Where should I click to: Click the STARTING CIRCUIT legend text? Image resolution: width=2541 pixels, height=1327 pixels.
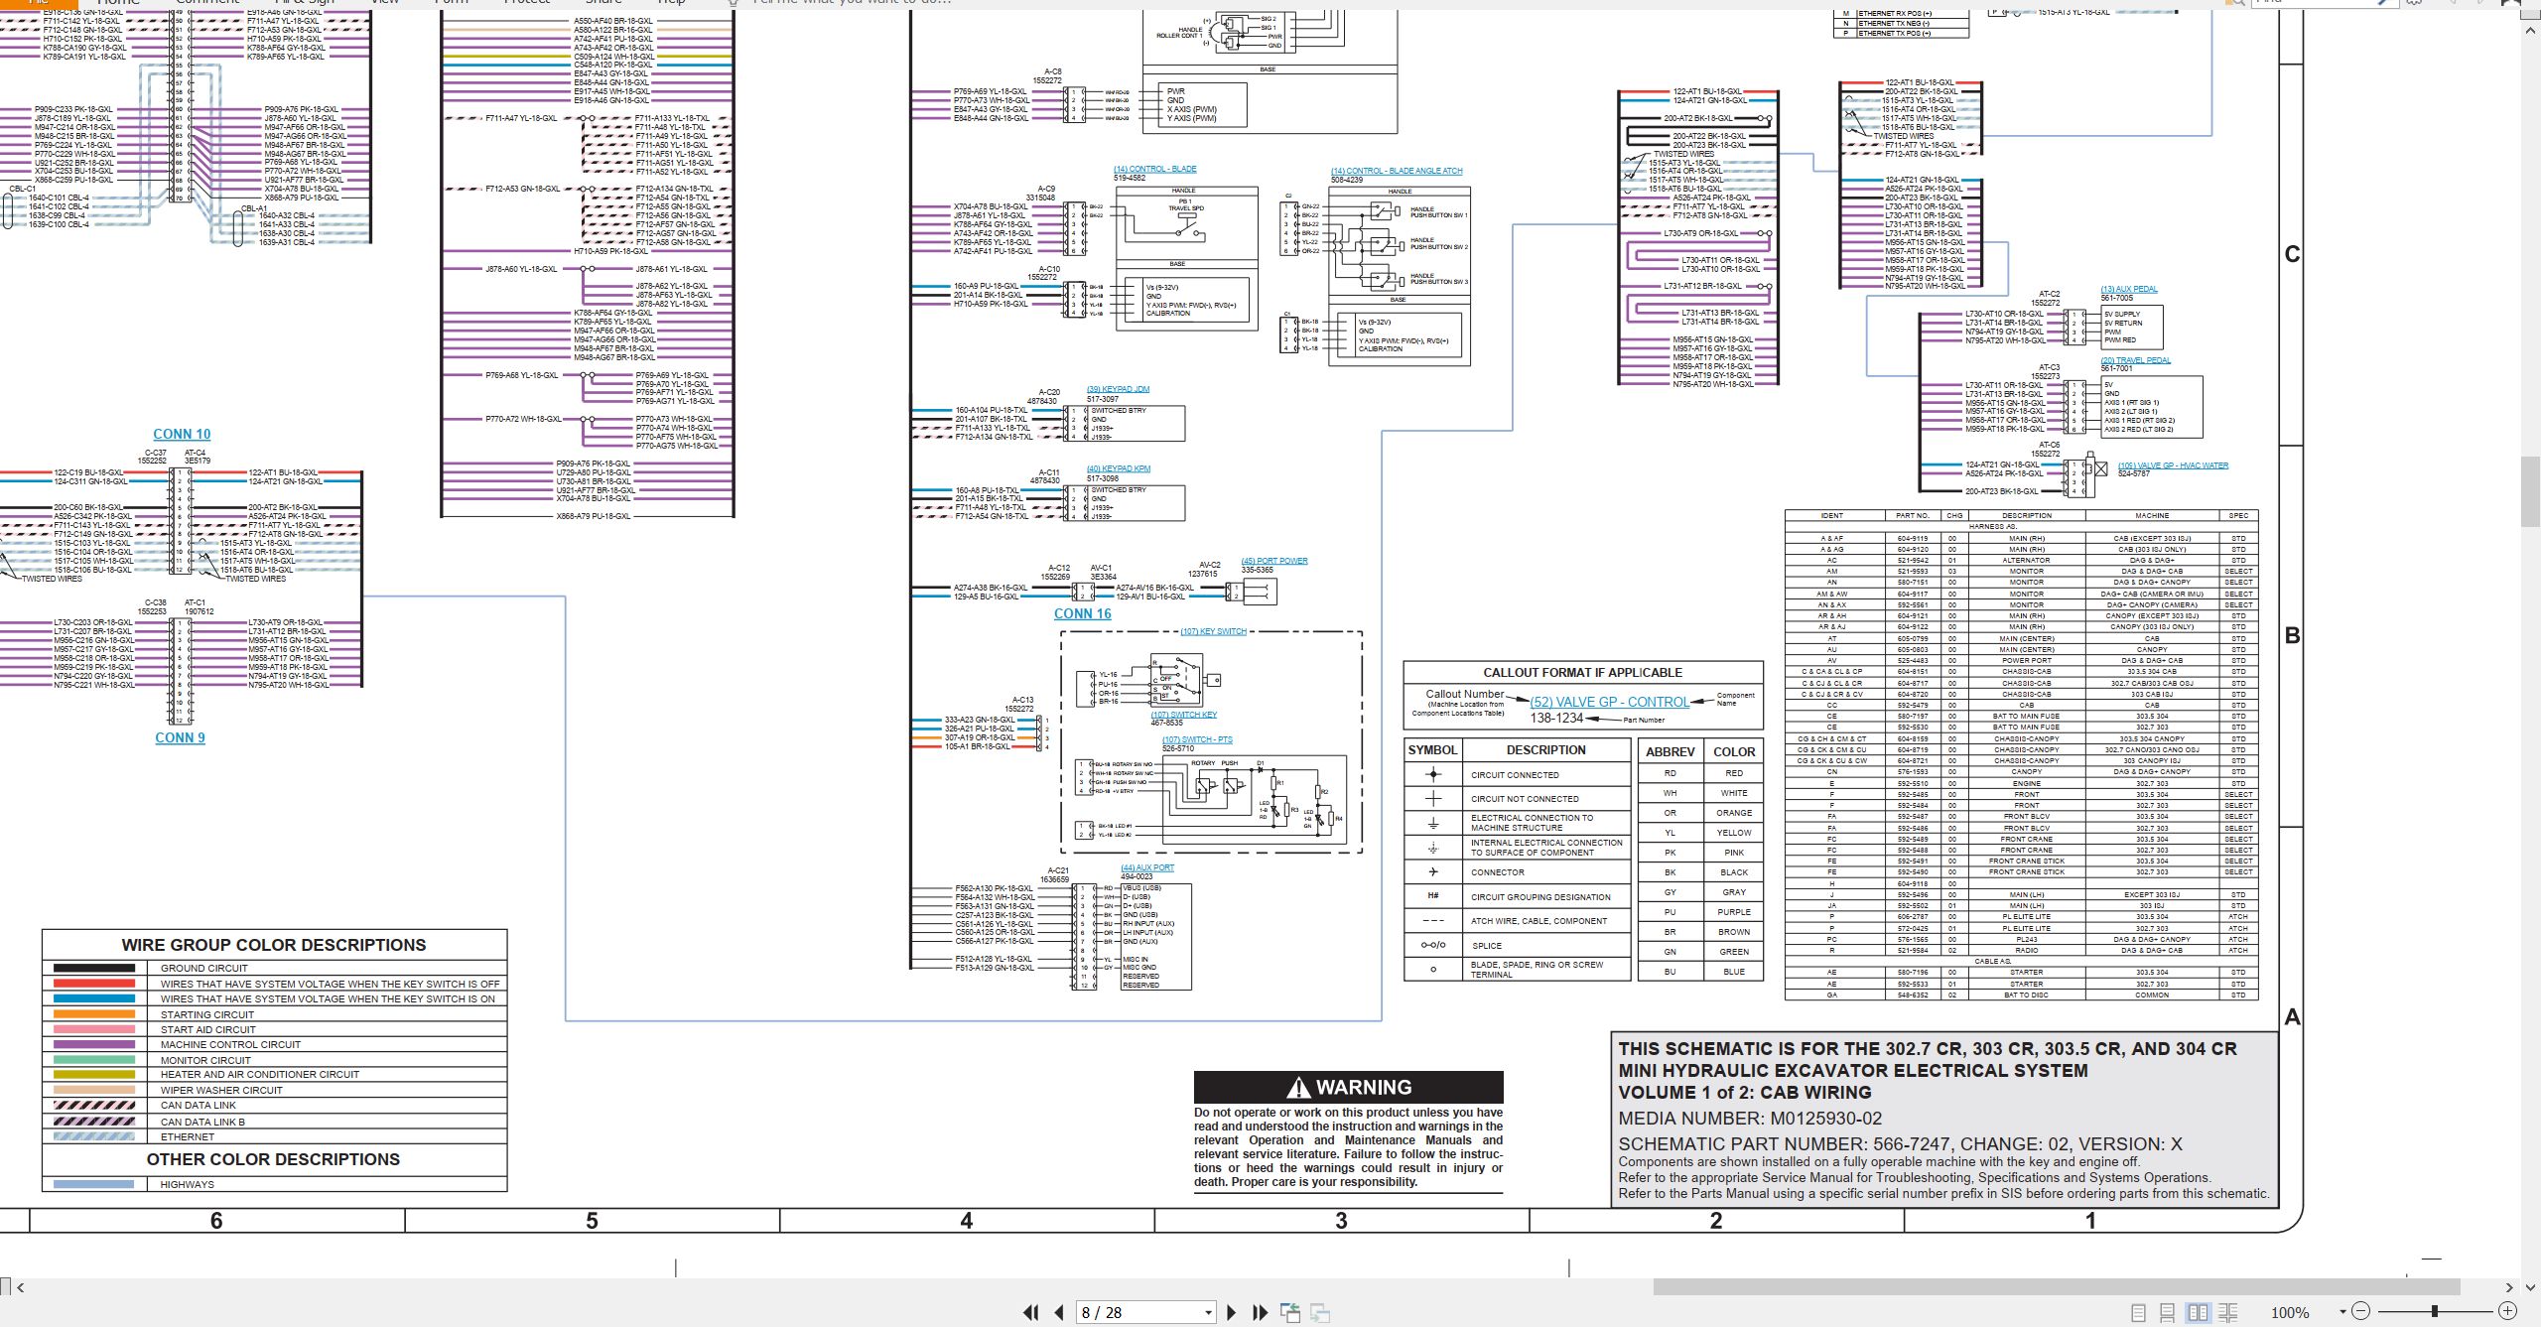(x=207, y=1014)
